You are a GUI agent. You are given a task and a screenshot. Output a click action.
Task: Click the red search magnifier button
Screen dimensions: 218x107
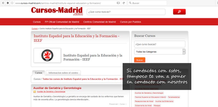click(x=179, y=12)
